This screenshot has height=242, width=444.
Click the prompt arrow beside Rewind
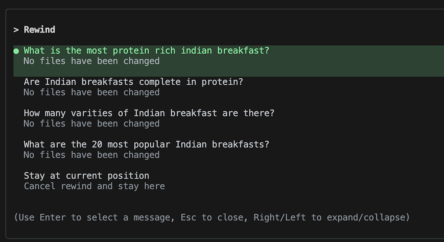pyautogui.click(x=16, y=30)
